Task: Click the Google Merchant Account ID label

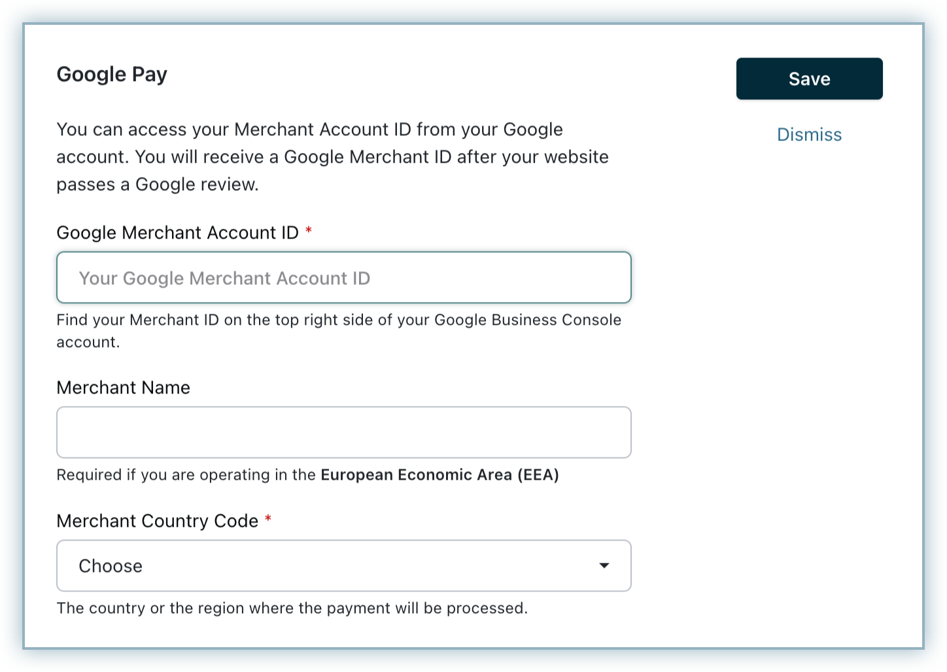Action: pyautogui.click(x=177, y=233)
